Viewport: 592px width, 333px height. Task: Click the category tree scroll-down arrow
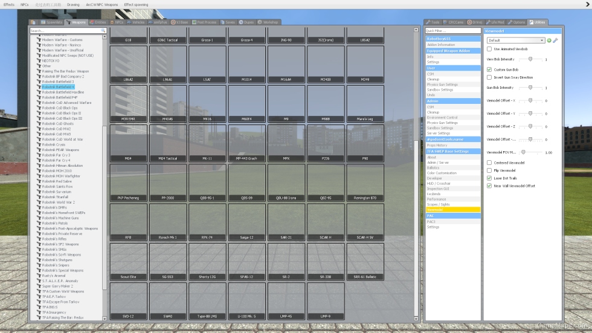click(105, 318)
